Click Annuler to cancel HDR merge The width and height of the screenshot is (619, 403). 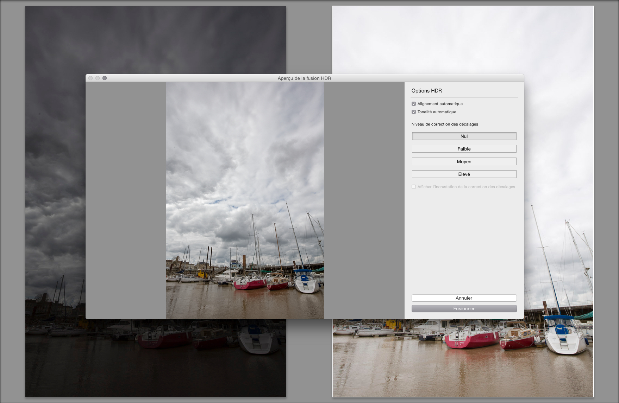(464, 298)
